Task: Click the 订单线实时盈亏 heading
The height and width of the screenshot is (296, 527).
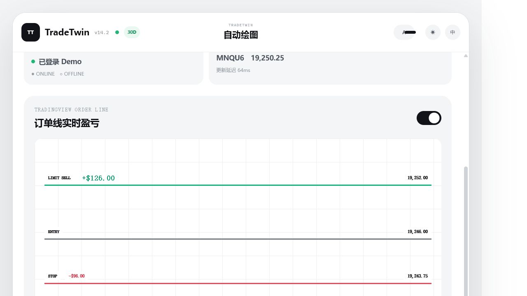Action: pyautogui.click(x=67, y=123)
